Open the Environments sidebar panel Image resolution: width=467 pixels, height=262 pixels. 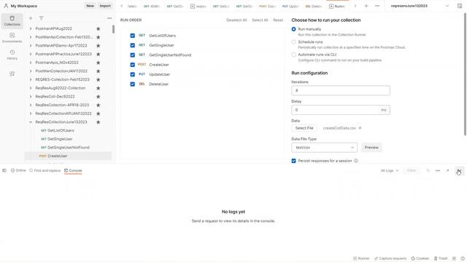[x=12, y=38]
